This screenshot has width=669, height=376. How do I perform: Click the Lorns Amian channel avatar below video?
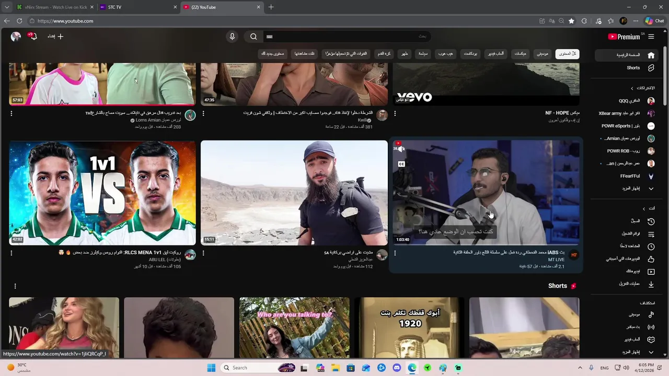pos(190,115)
